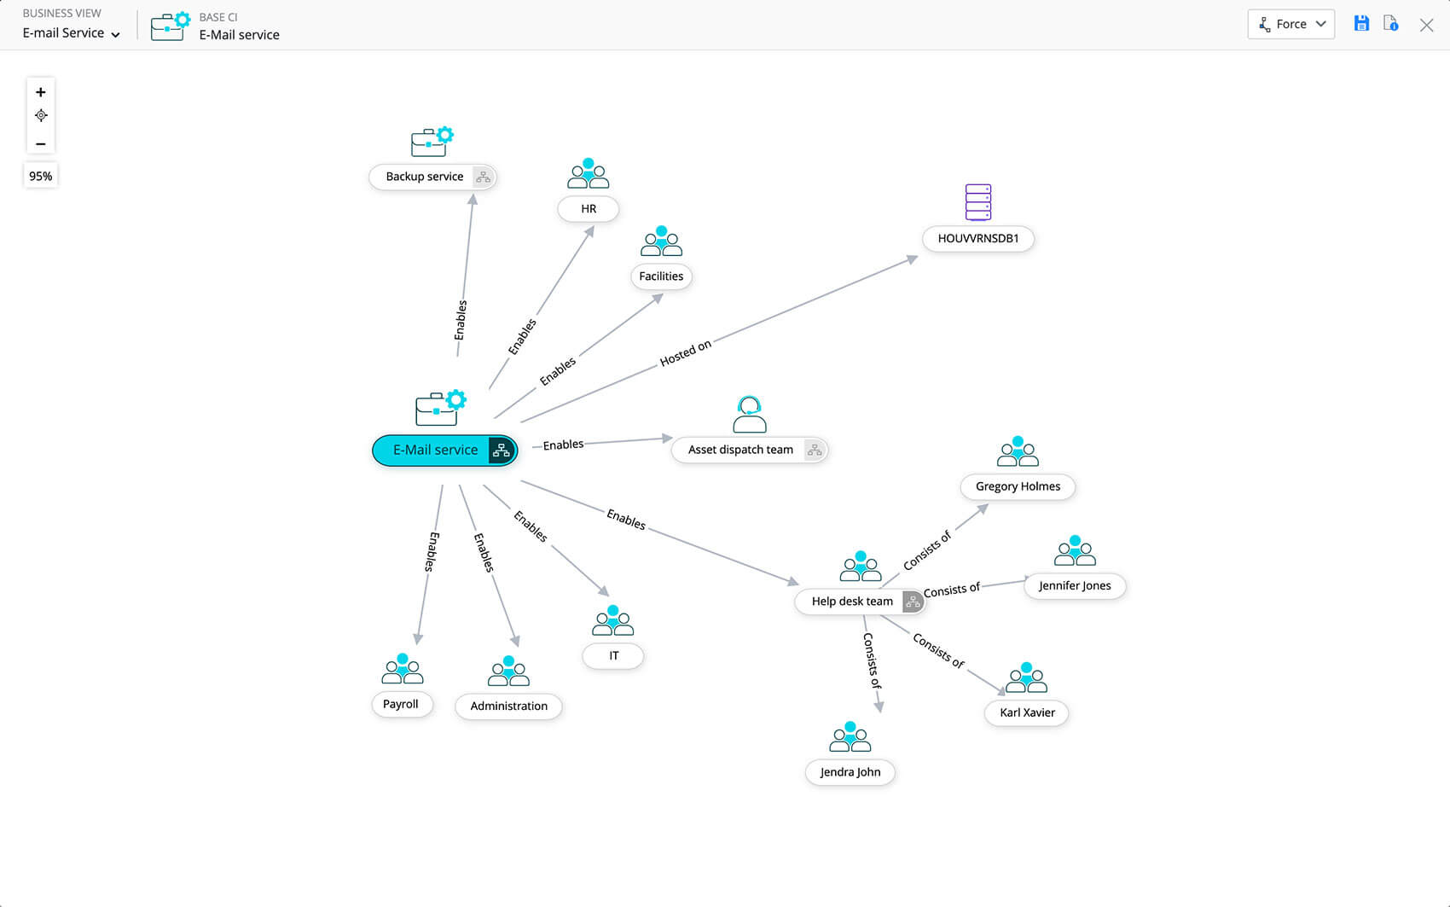
Task: Open the Force layout dropdown
Action: [1290, 24]
